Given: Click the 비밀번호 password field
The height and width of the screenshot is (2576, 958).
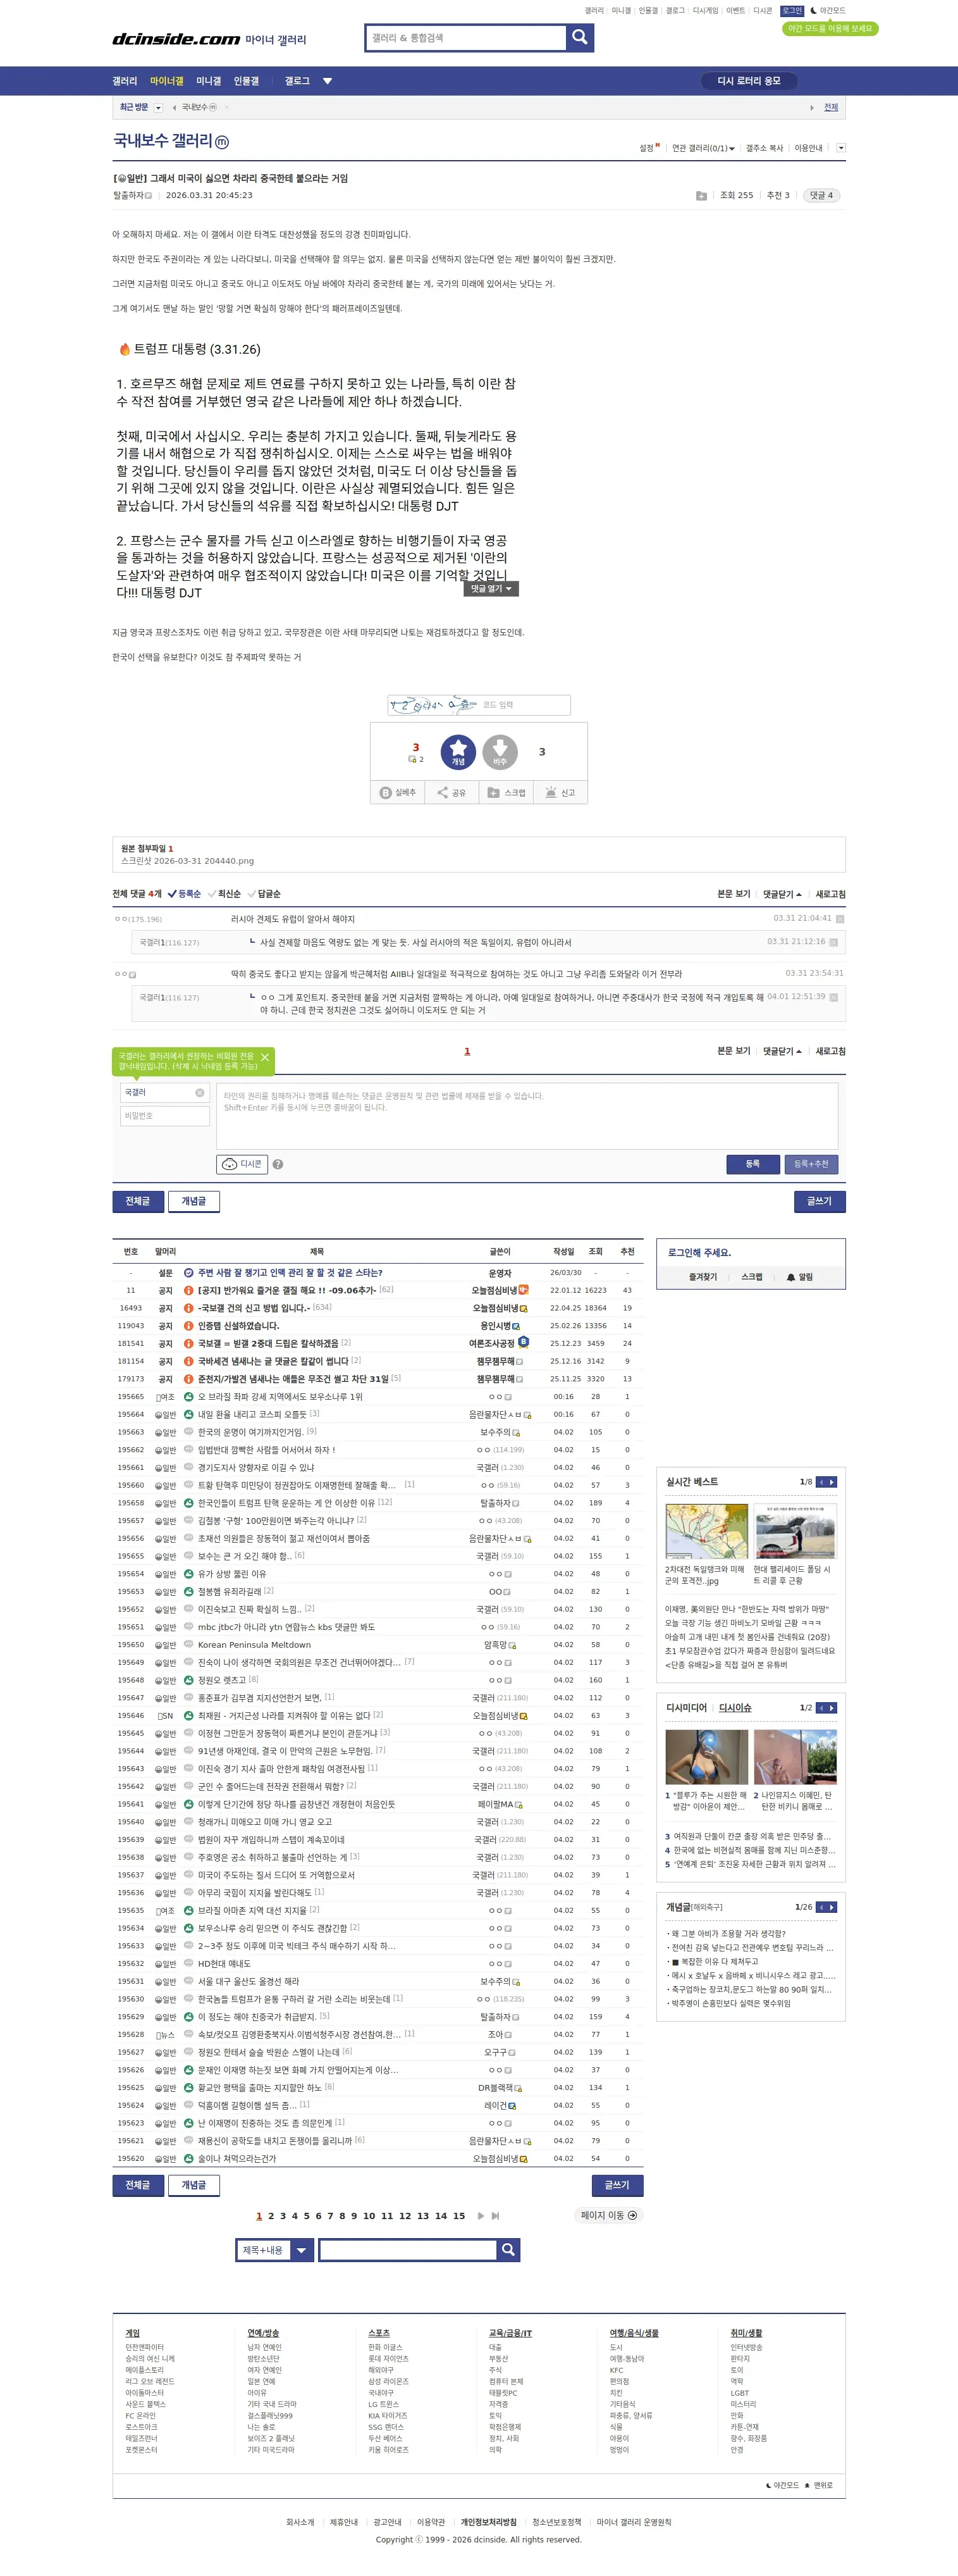Looking at the screenshot, I should (x=165, y=1115).
